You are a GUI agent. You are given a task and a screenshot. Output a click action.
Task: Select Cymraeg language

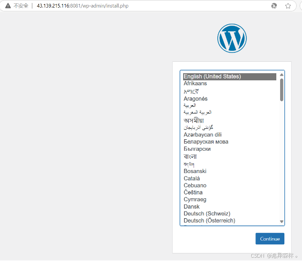coord(230,199)
